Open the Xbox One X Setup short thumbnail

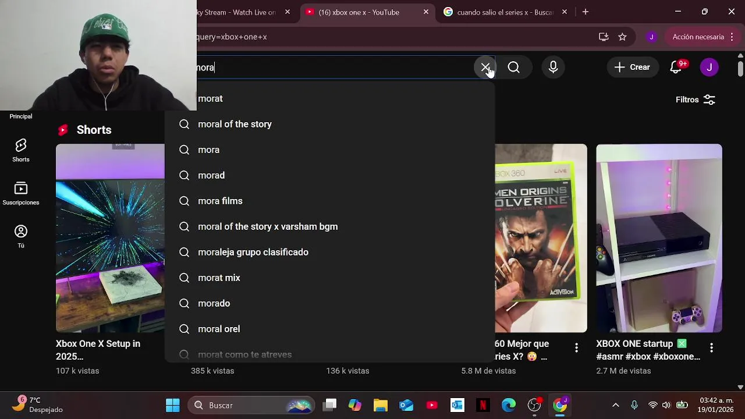110,238
